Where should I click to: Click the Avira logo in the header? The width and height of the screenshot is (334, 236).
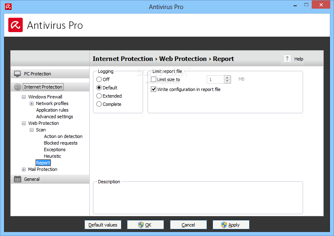tap(16, 25)
